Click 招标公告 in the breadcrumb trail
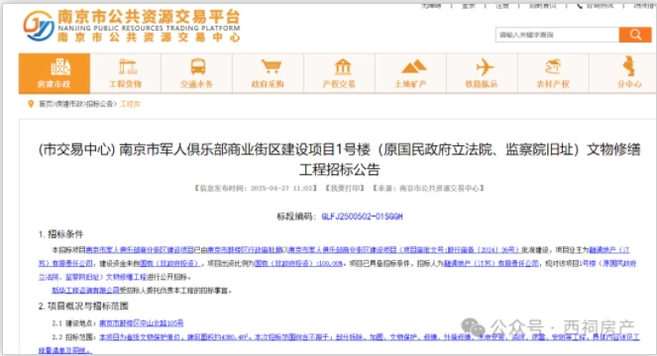 [100, 104]
